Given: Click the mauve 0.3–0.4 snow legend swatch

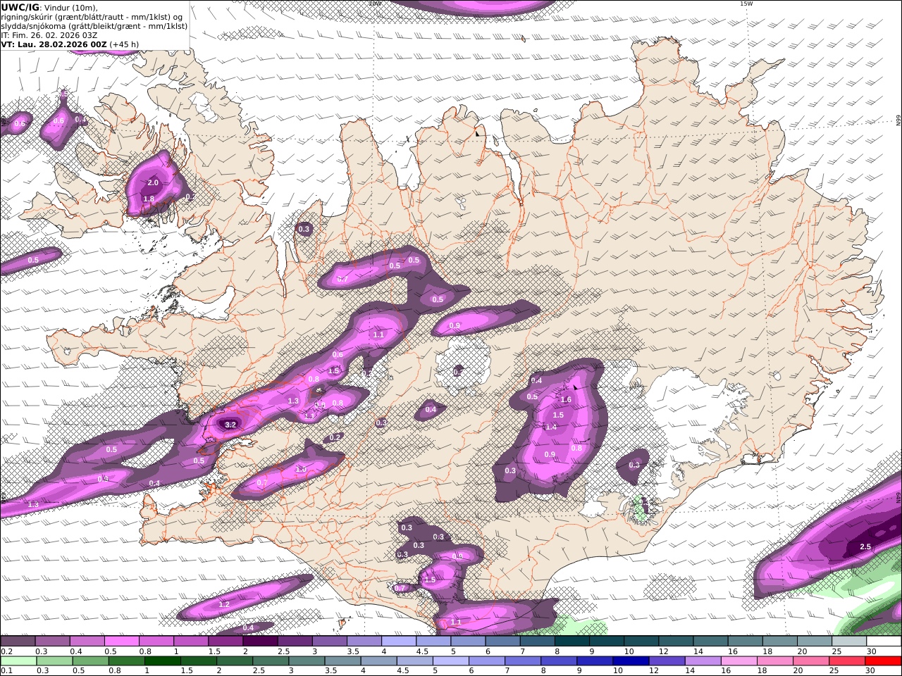Looking at the screenshot, I should point(52,641).
